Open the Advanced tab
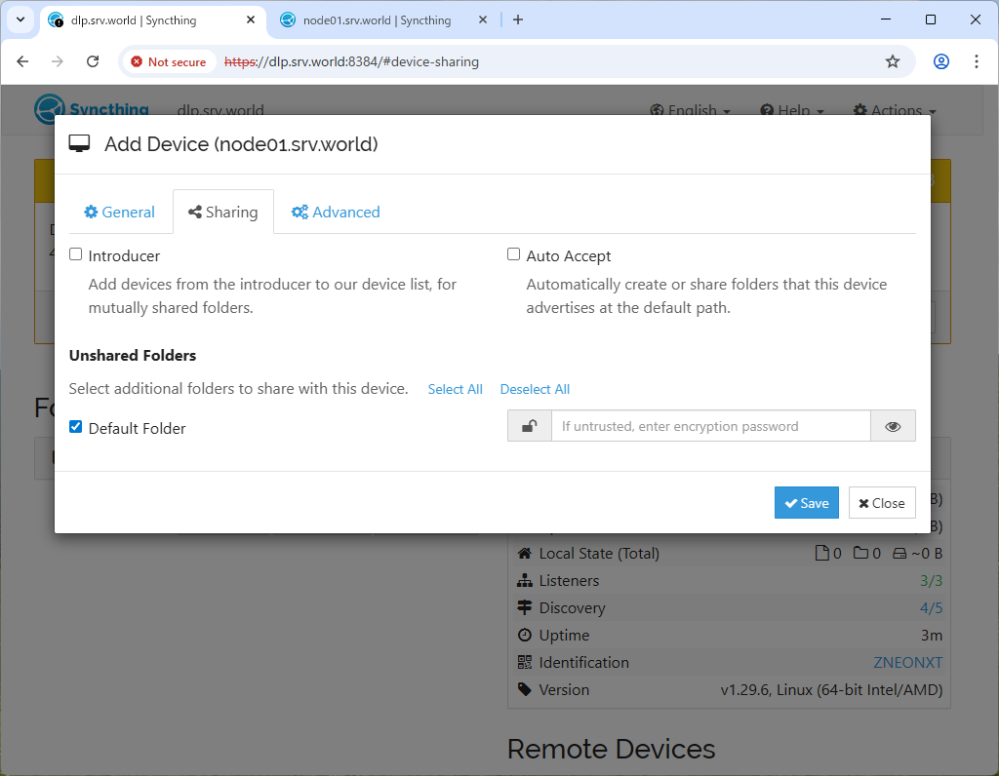 click(x=336, y=212)
